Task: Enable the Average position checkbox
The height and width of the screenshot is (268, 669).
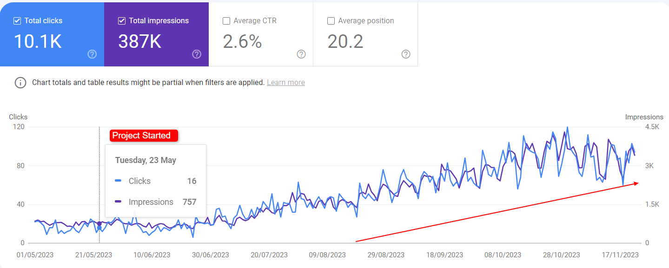Action: click(331, 21)
